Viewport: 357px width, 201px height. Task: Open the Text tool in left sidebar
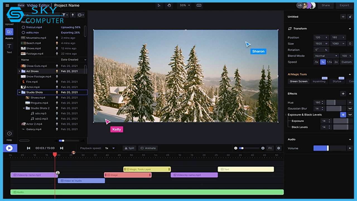[x=9, y=46]
